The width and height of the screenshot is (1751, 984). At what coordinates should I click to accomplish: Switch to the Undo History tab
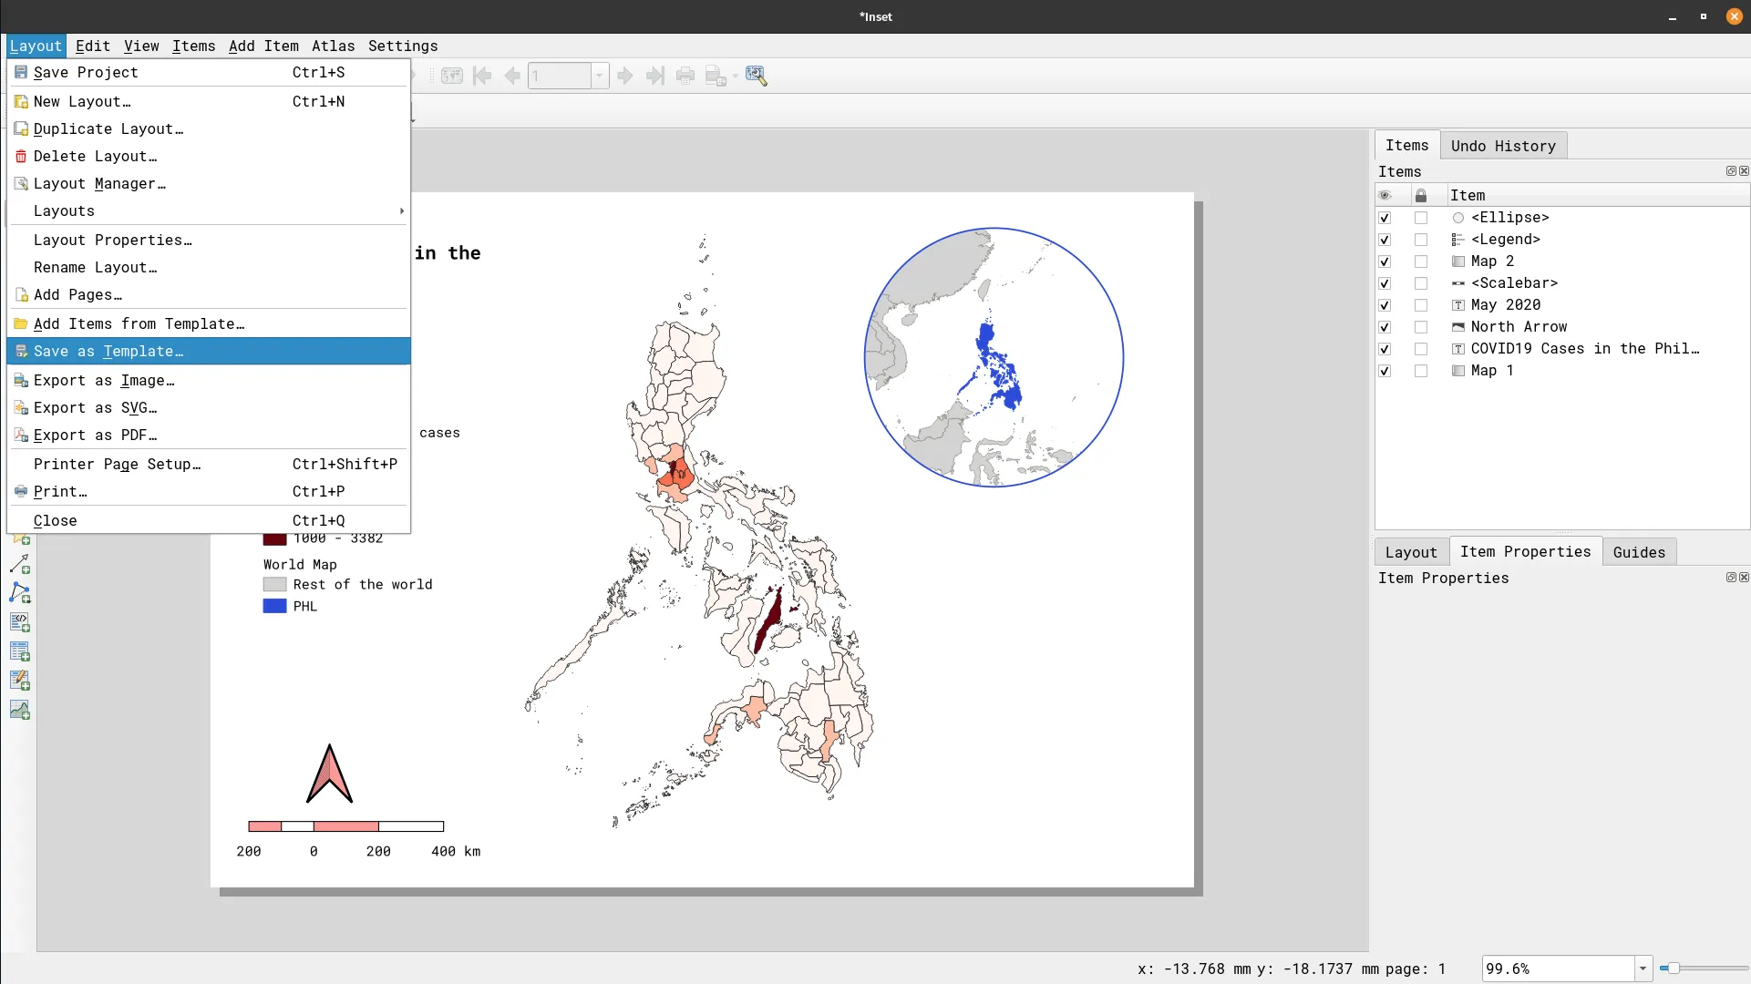coord(1502,146)
